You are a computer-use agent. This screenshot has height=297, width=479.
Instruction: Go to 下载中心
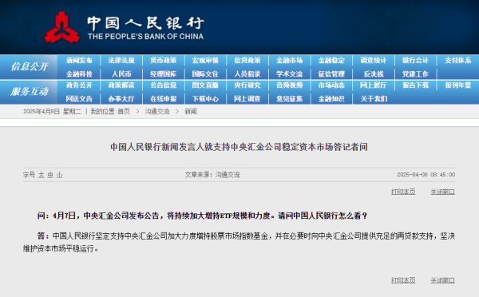pos(205,99)
